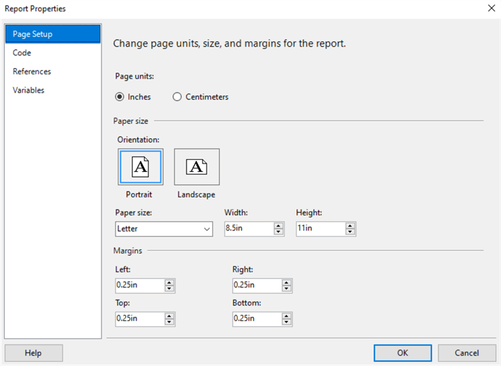The image size is (501, 366).
Task: Select the Landscape orientation icon
Action: point(196,167)
